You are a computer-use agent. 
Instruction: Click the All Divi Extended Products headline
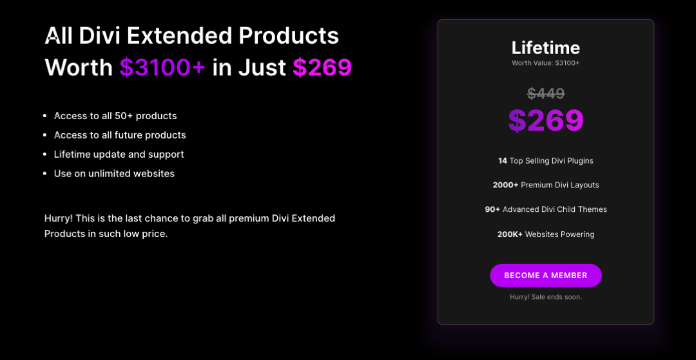192,36
